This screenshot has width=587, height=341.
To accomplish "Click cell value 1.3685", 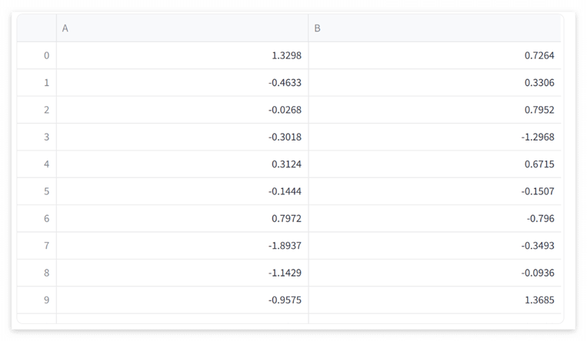I will pyautogui.click(x=539, y=300).
